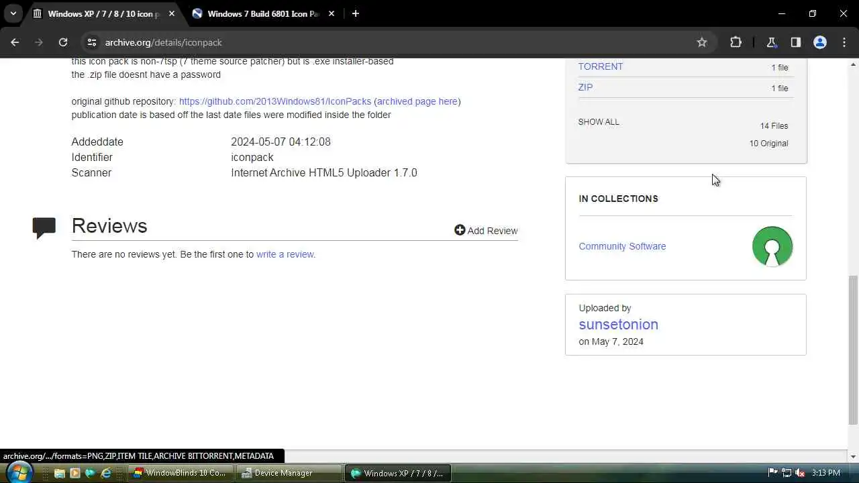Click the Addeddate value 2024-05-07 04:12:08
The image size is (859, 483).
[281, 142]
